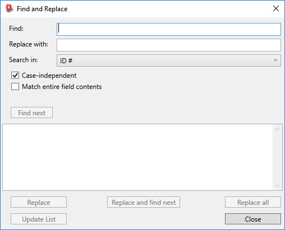Viewport: 285px width, 230px height.
Task: Click the Replace button
Action: (x=39, y=202)
